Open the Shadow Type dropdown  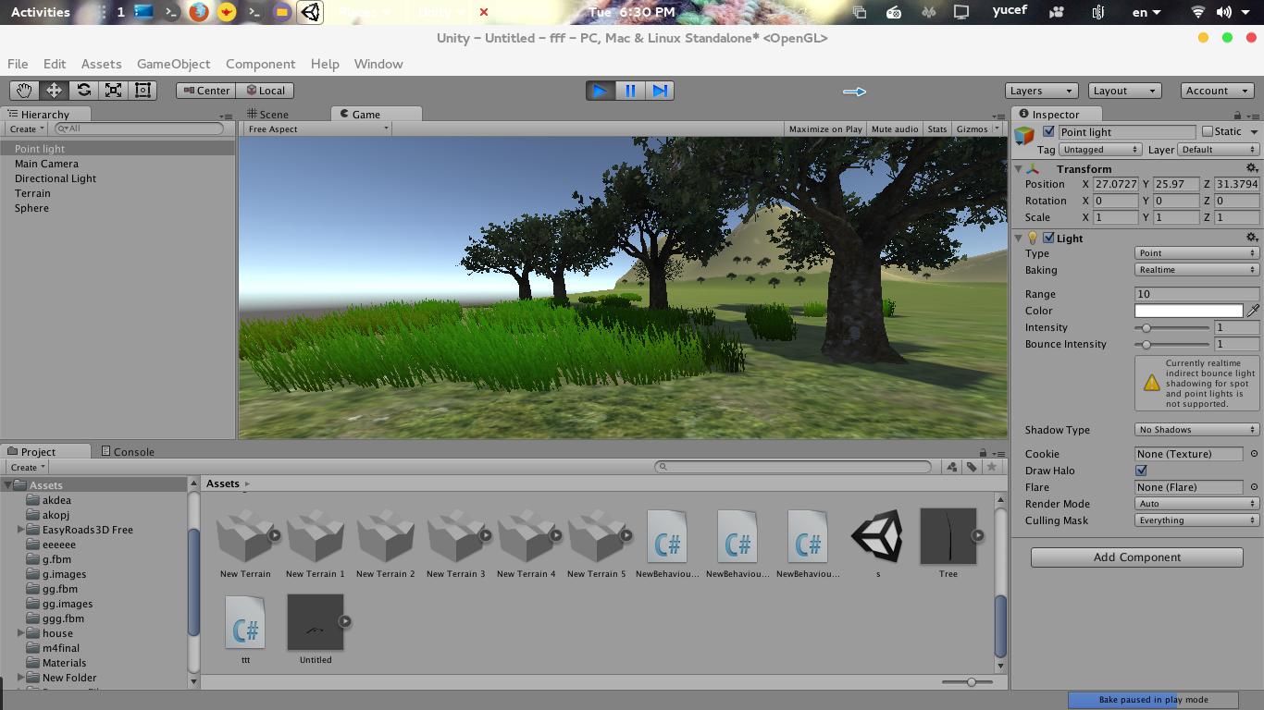click(1196, 429)
